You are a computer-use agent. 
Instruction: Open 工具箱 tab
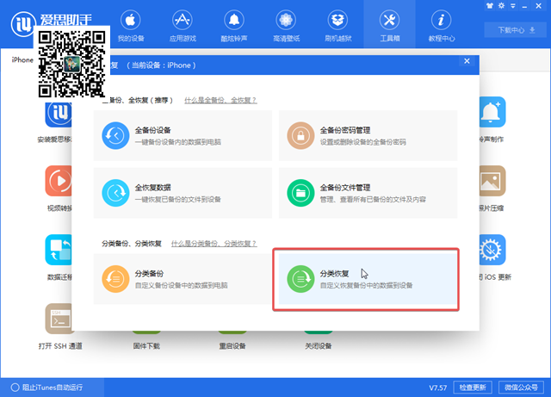pyautogui.click(x=389, y=26)
